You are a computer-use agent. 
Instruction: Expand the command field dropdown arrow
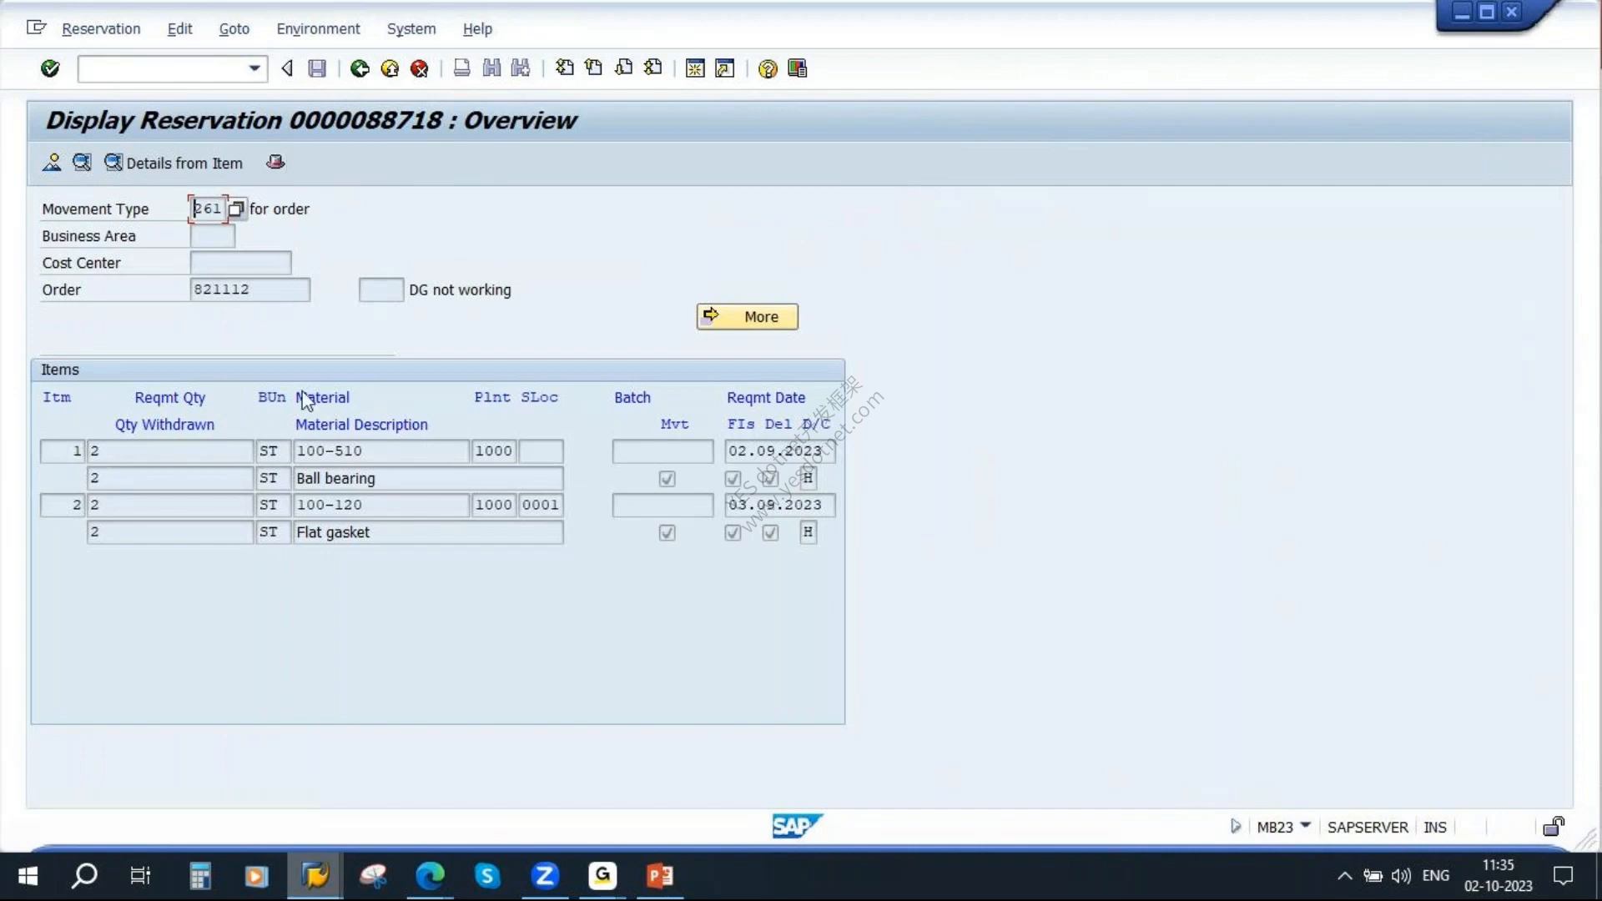(254, 68)
